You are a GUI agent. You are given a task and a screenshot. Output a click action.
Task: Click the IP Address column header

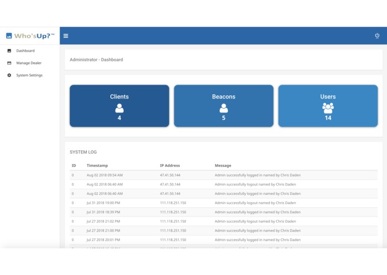170,165
